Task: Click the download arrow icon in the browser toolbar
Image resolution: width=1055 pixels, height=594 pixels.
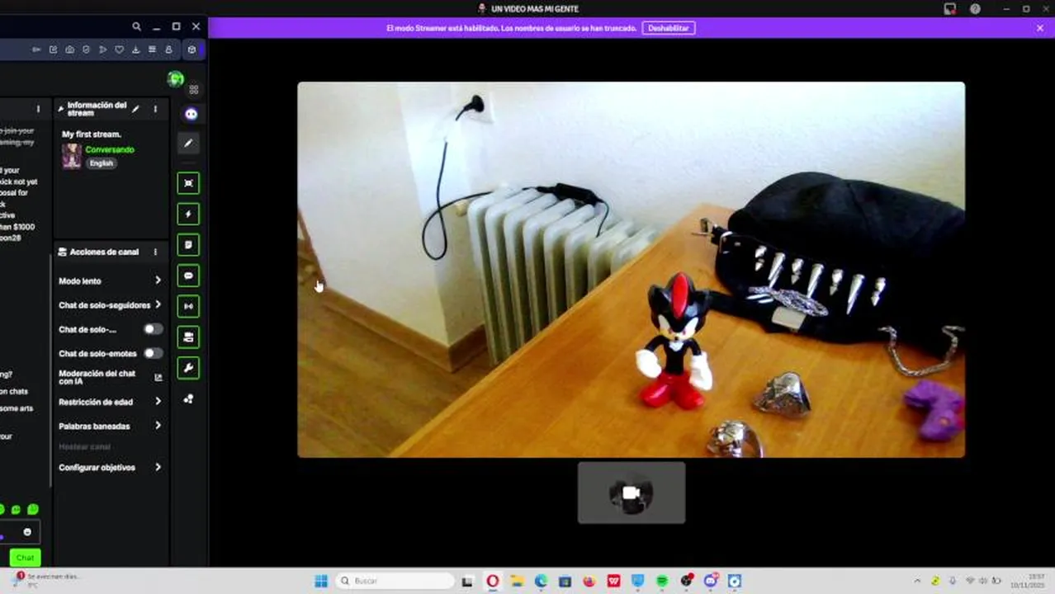Action: point(135,49)
